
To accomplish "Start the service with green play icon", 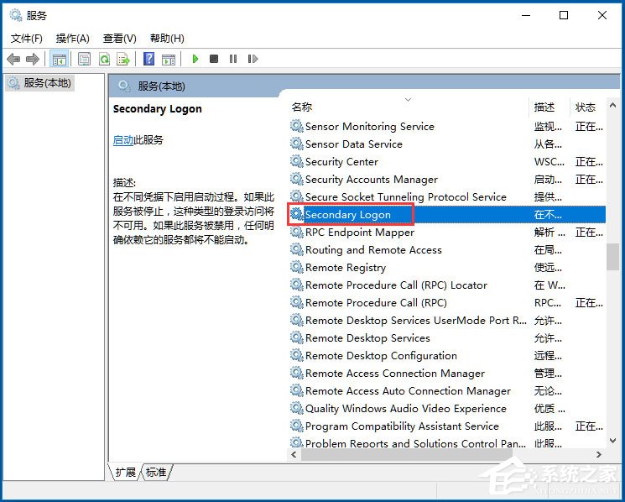I will [195, 59].
